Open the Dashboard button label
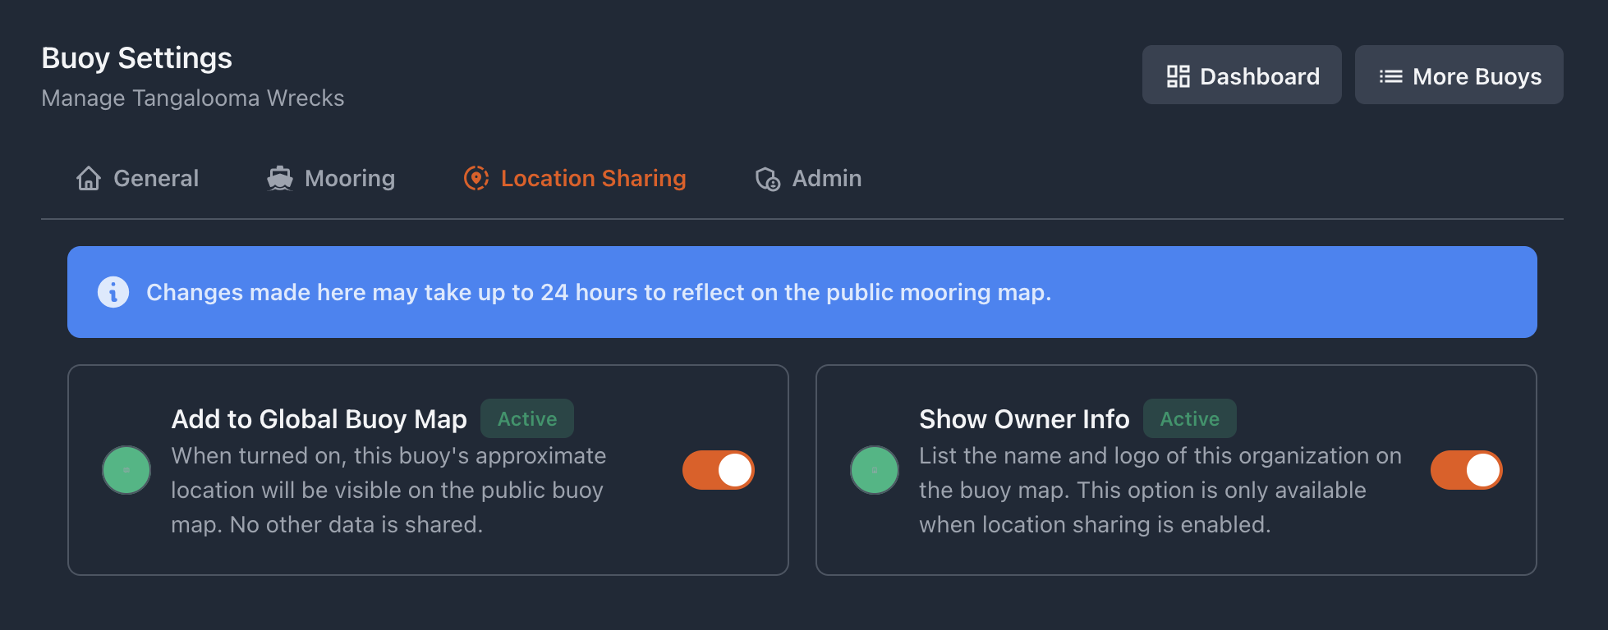Image resolution: width=1608 pixels, height=630 pixels. point(1259,76)
